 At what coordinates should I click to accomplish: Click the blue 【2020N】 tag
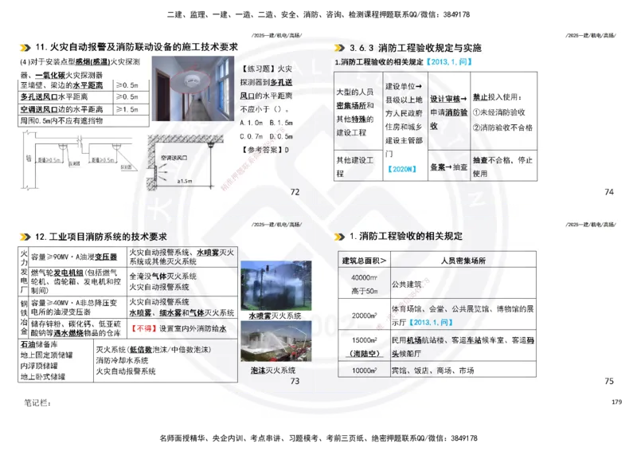(x=401, y=169)
